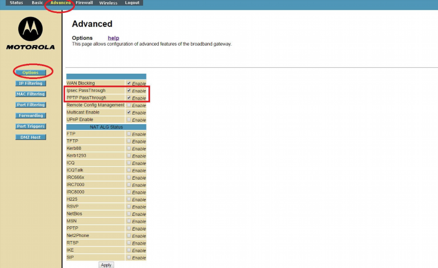
Task: Click the 'Ipsec PassThrough' label
Action: tap(86, 90)
